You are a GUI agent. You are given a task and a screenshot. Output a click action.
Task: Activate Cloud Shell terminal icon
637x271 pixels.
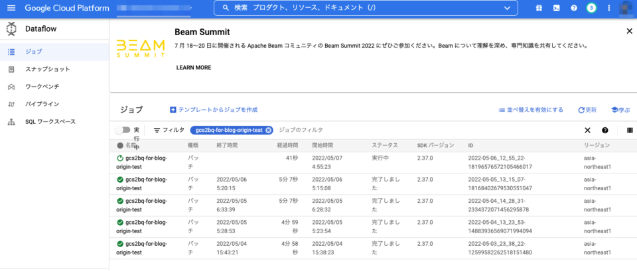[557, 8]
